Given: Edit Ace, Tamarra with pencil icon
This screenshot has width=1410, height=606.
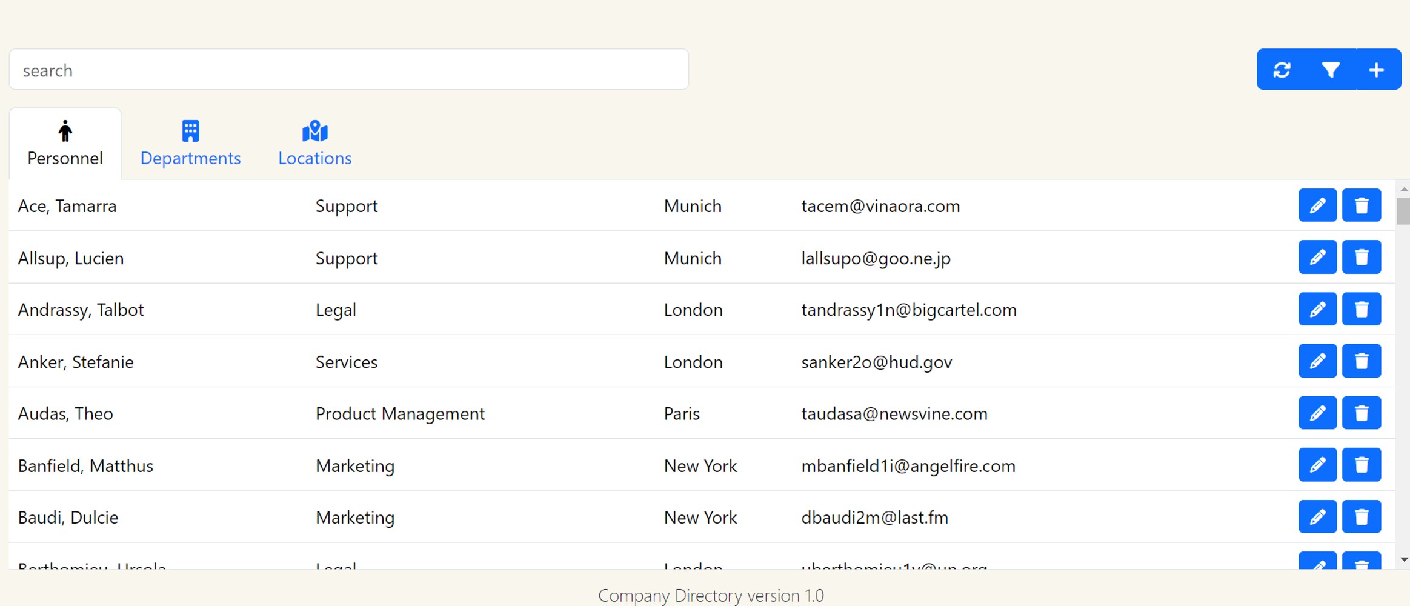Looking at the screenshot, I should [x=1317, y=205].
